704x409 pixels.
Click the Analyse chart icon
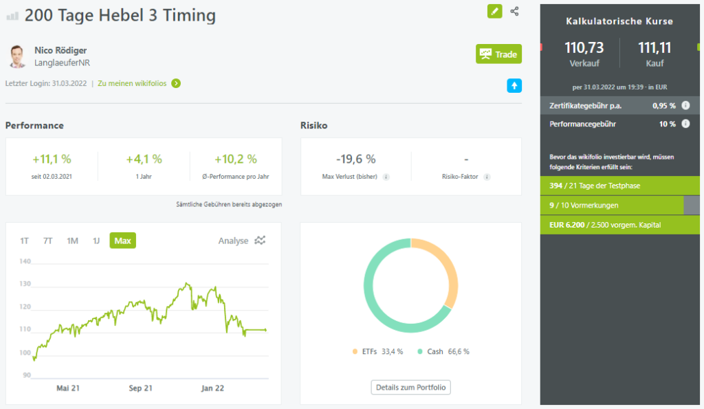(260, 240)
